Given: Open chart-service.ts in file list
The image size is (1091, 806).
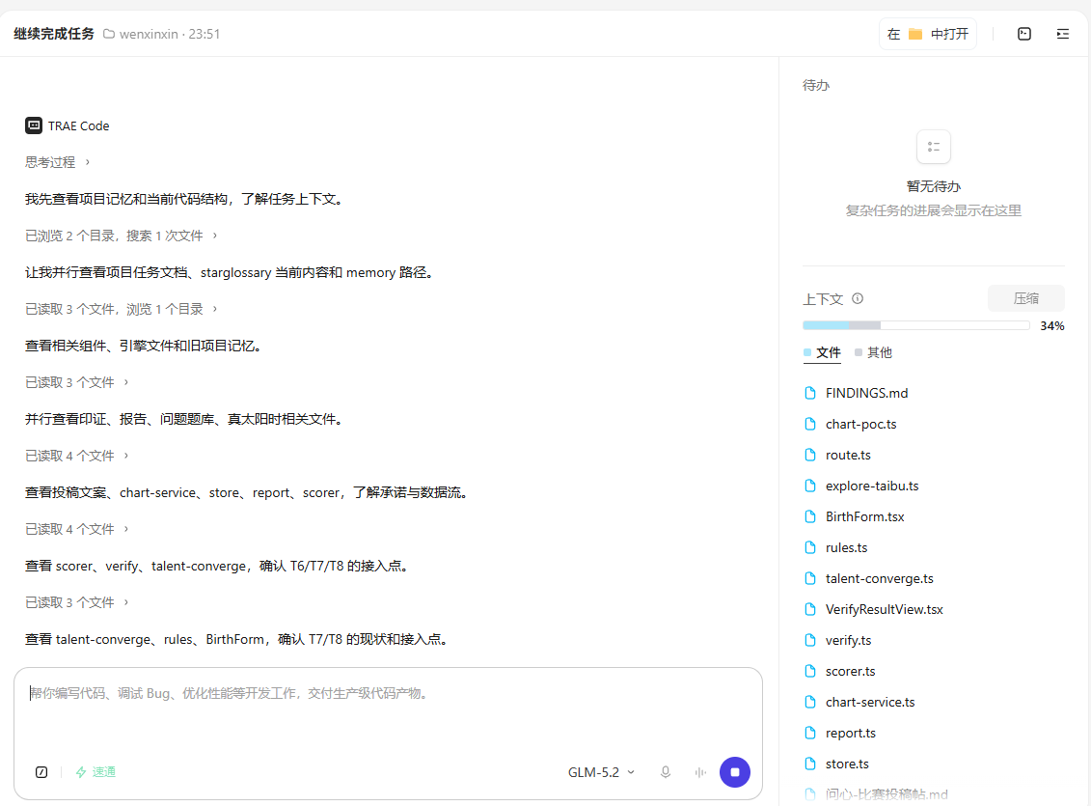Looking at the screenshot, I should 870,703.
